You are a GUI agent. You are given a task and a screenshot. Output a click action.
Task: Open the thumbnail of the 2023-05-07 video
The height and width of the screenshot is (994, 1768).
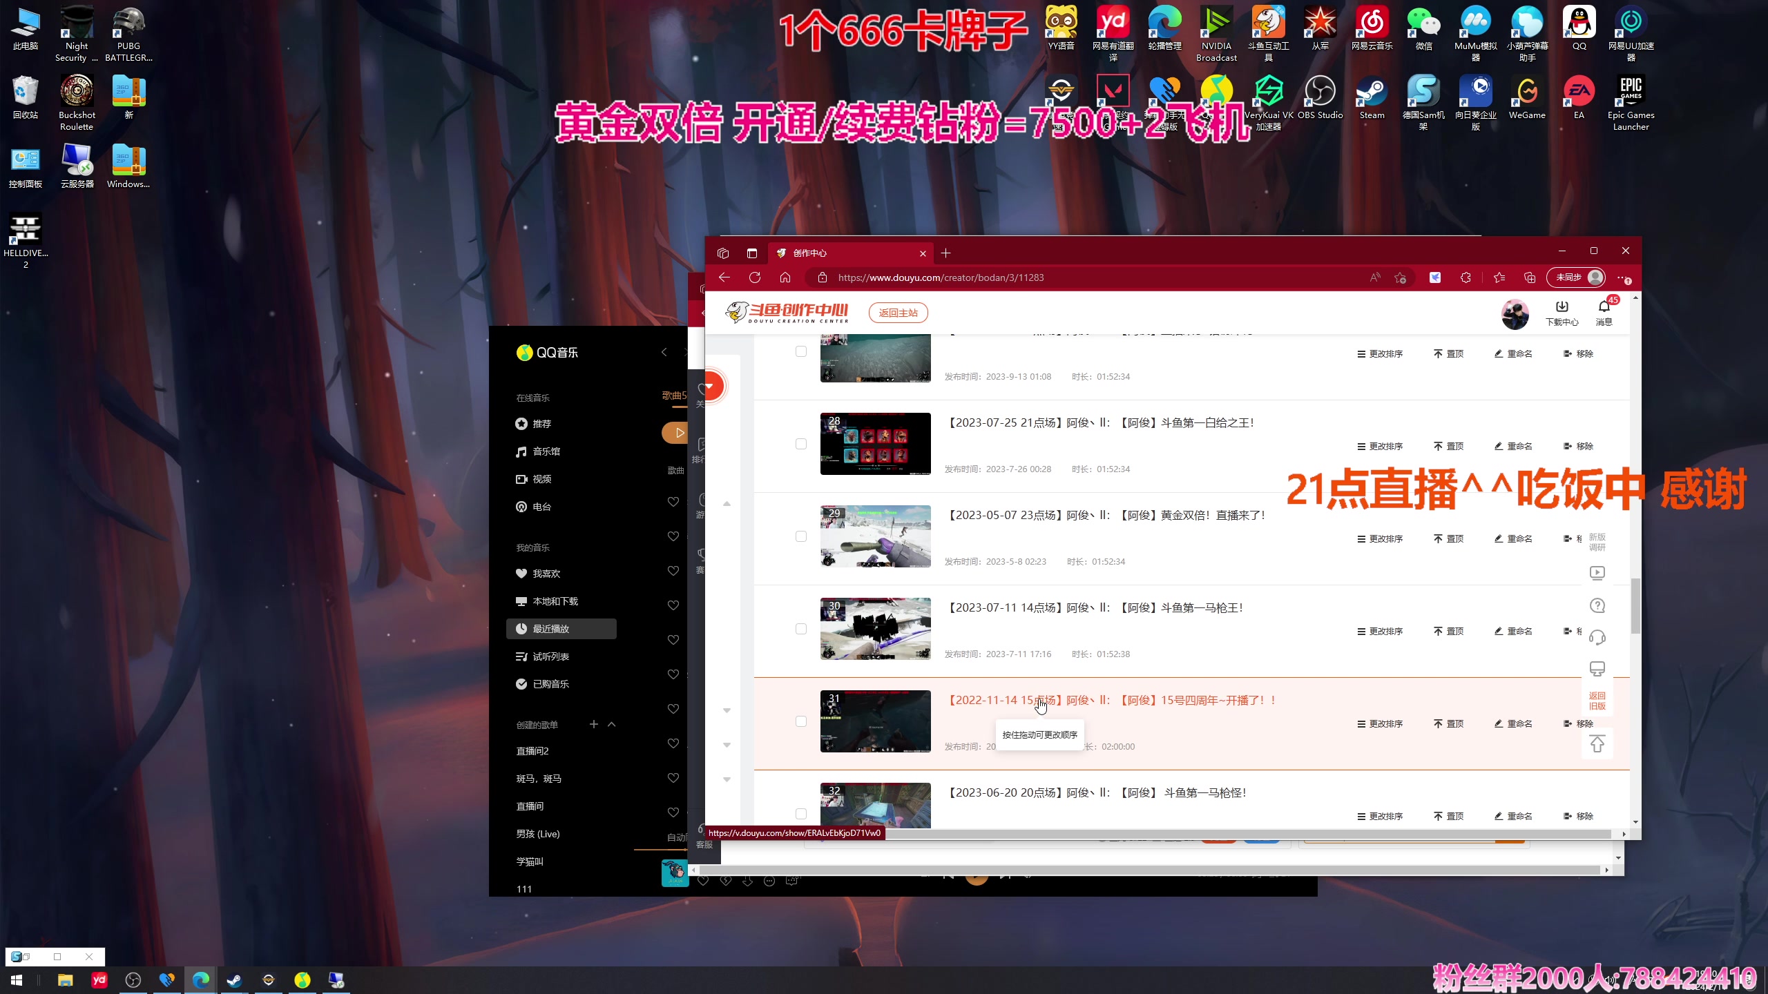pyautogui.click(x=874, y=536)
